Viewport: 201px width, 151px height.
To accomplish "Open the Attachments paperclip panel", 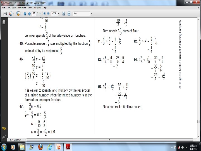I will pos(4,137).
